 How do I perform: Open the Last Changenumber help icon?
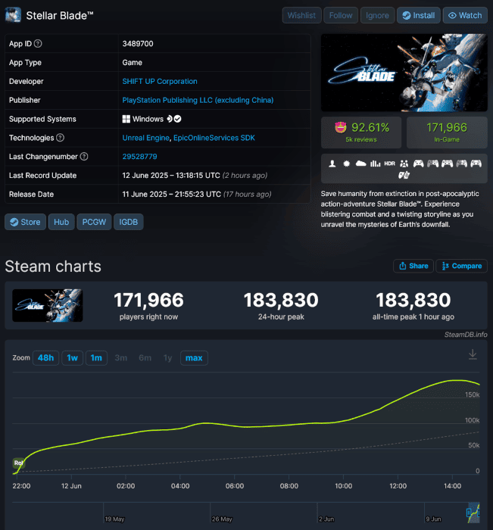point(84,157)
